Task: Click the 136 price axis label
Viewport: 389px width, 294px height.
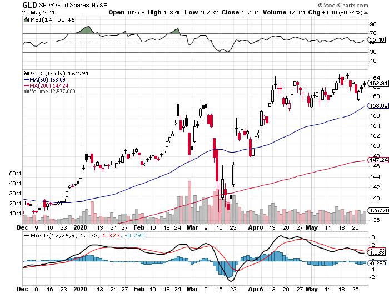Action: tap(375, 220)
